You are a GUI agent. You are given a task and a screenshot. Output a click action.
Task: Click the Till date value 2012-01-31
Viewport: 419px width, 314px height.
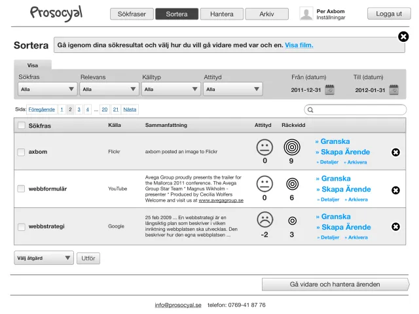click(x=370, y=90)
